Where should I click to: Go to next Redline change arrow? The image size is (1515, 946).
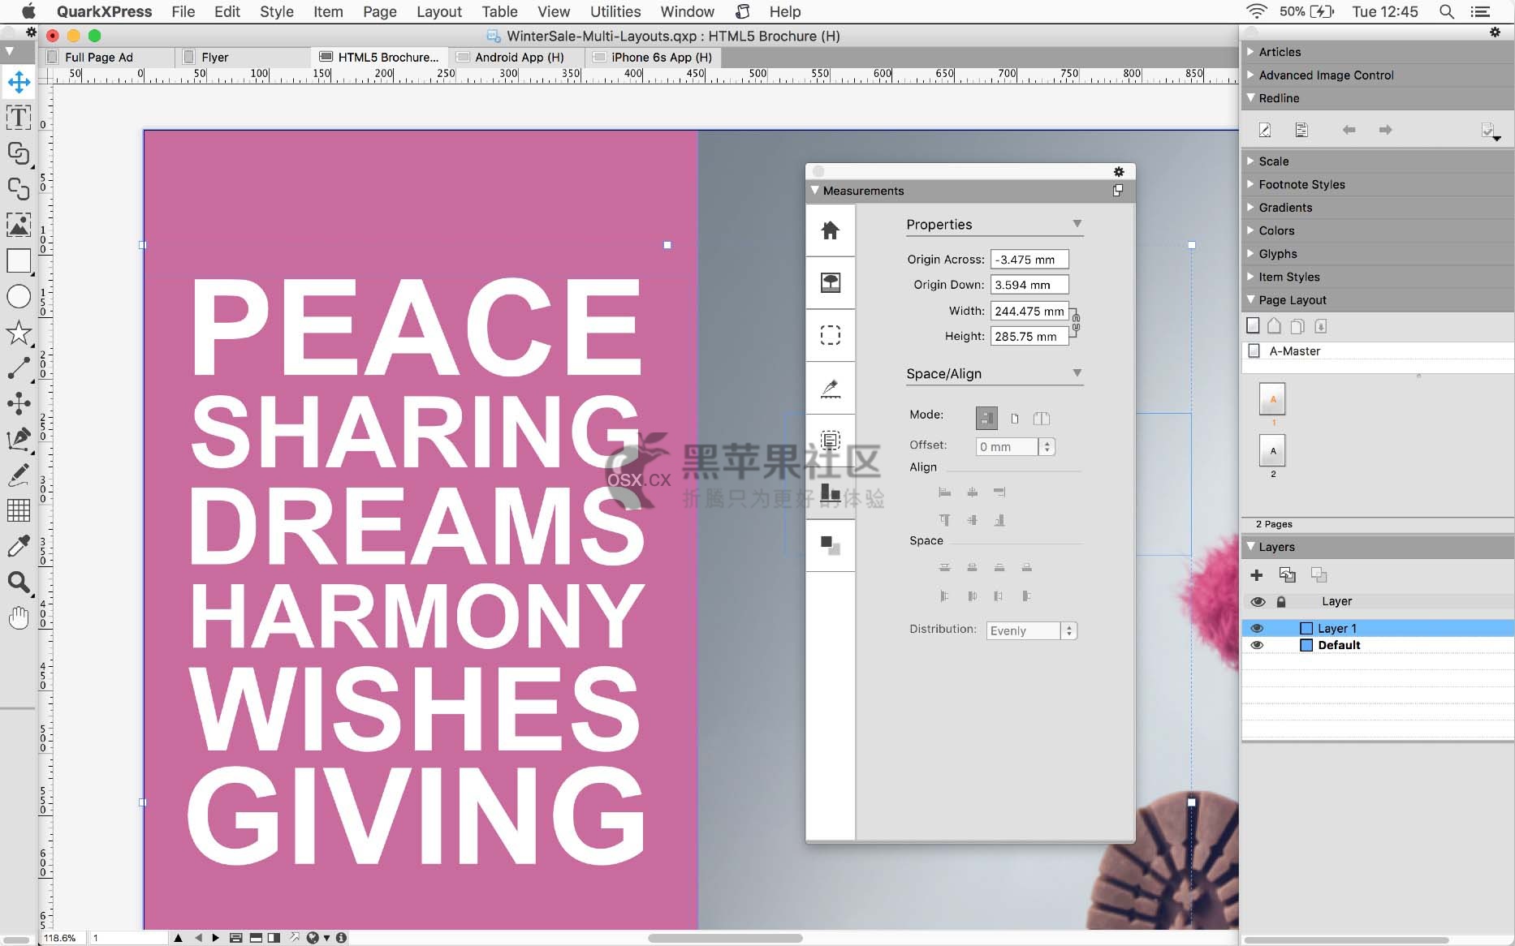click(x=1385, y=130)
